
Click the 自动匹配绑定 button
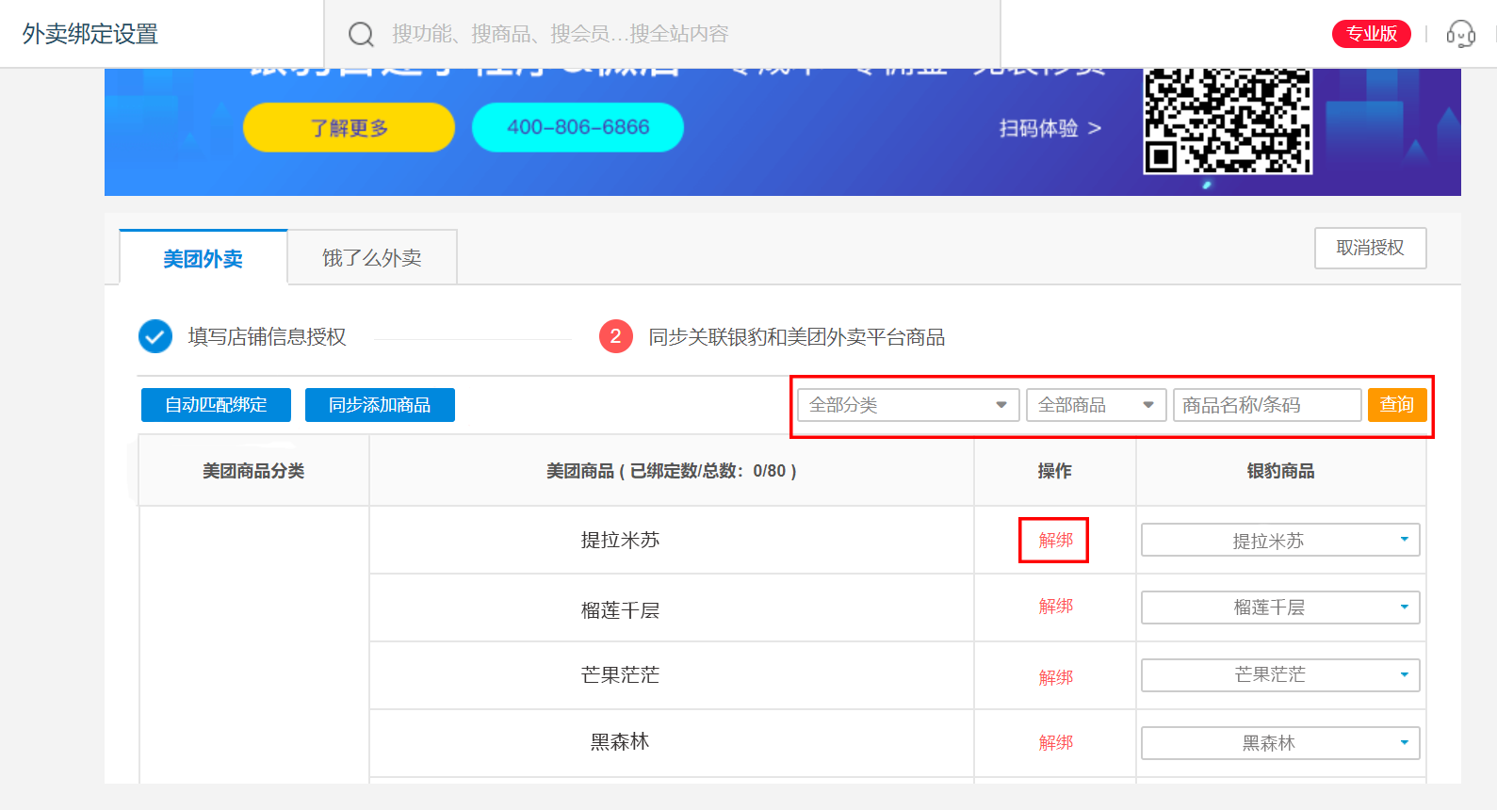coord(216,405)
